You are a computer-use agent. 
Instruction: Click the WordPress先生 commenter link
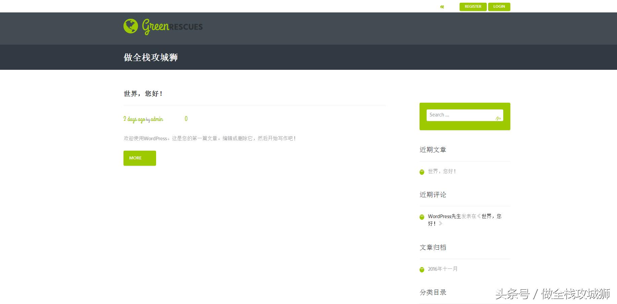pyautogui.click(x=444, y=216)
